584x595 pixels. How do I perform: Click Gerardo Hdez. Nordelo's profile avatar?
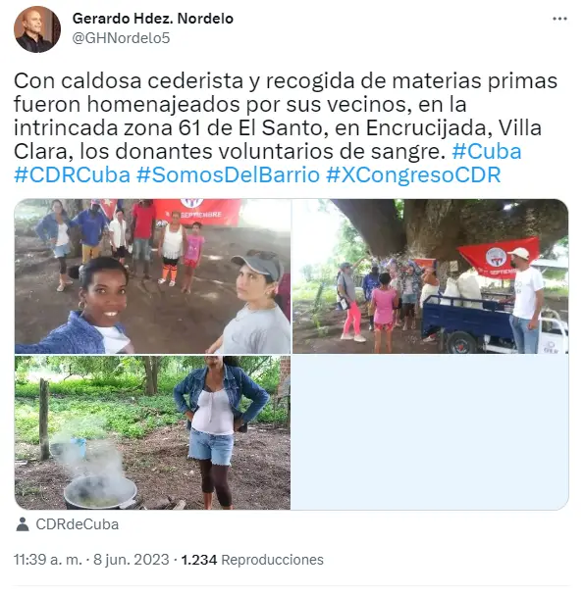tap(37, 29)
